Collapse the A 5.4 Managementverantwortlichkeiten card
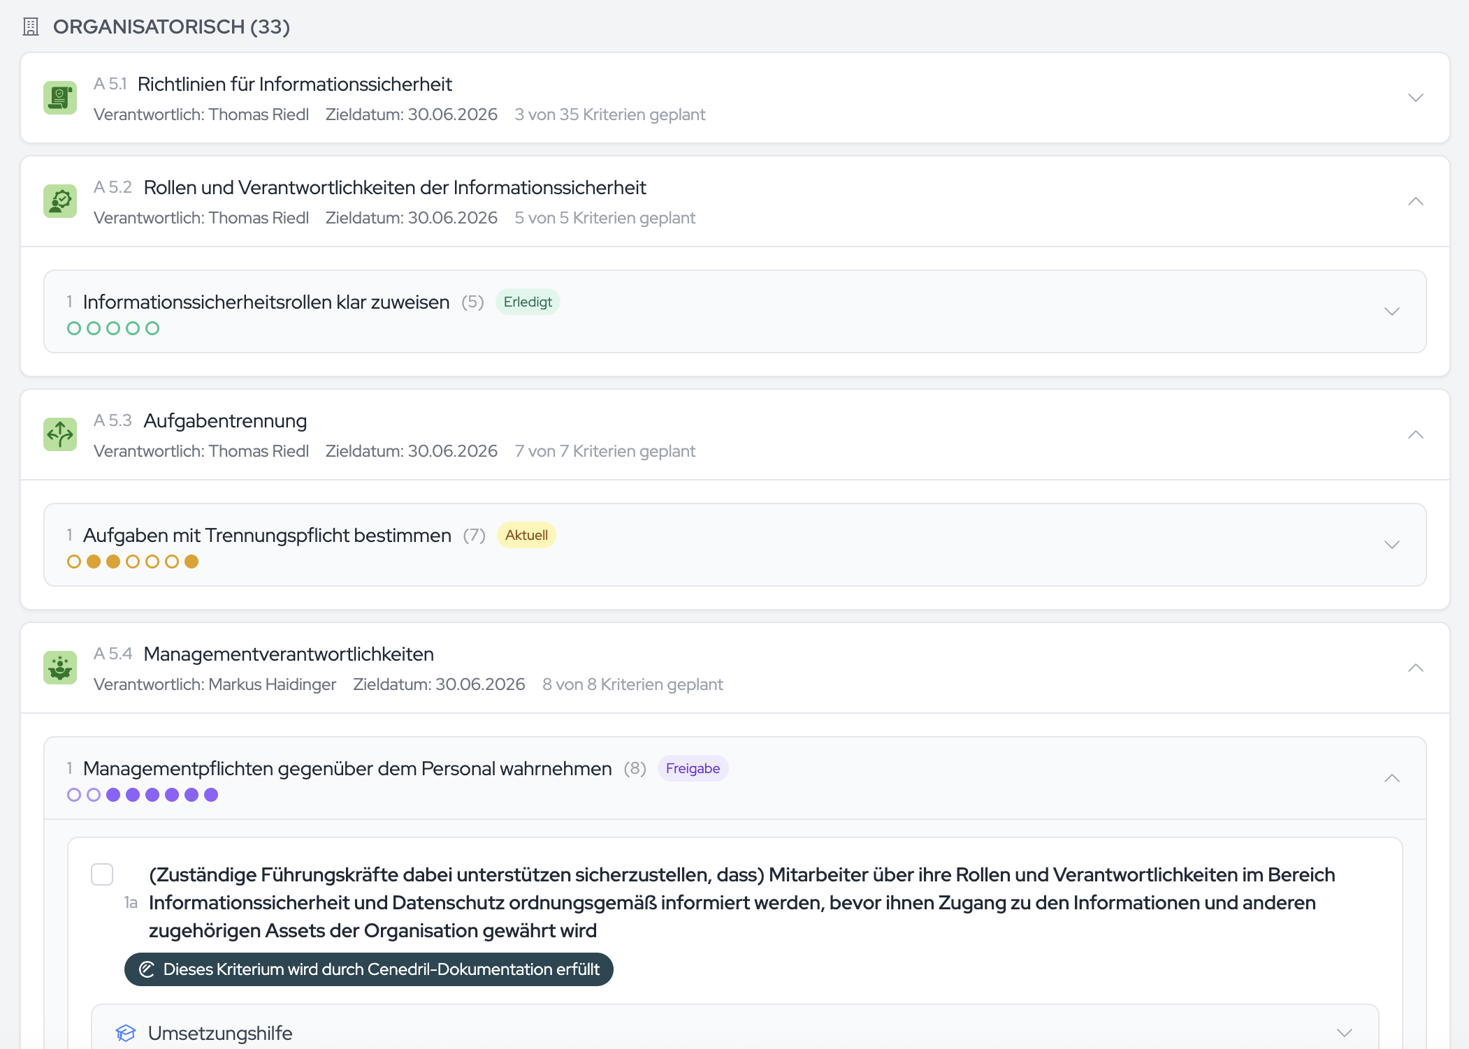This screenshot has height=1049, width=1469. coord(1416,668)
